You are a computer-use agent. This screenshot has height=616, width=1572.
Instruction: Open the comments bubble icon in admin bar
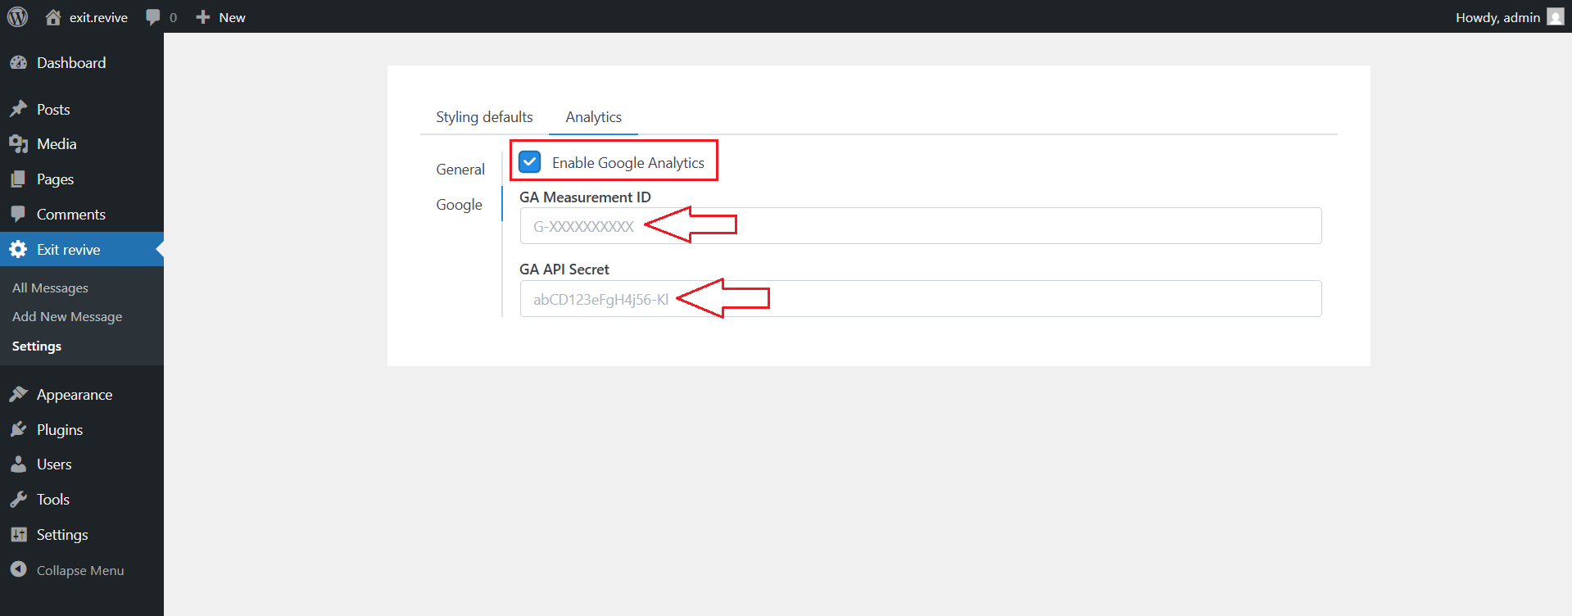pyautogui.click(x=153, y=17)
